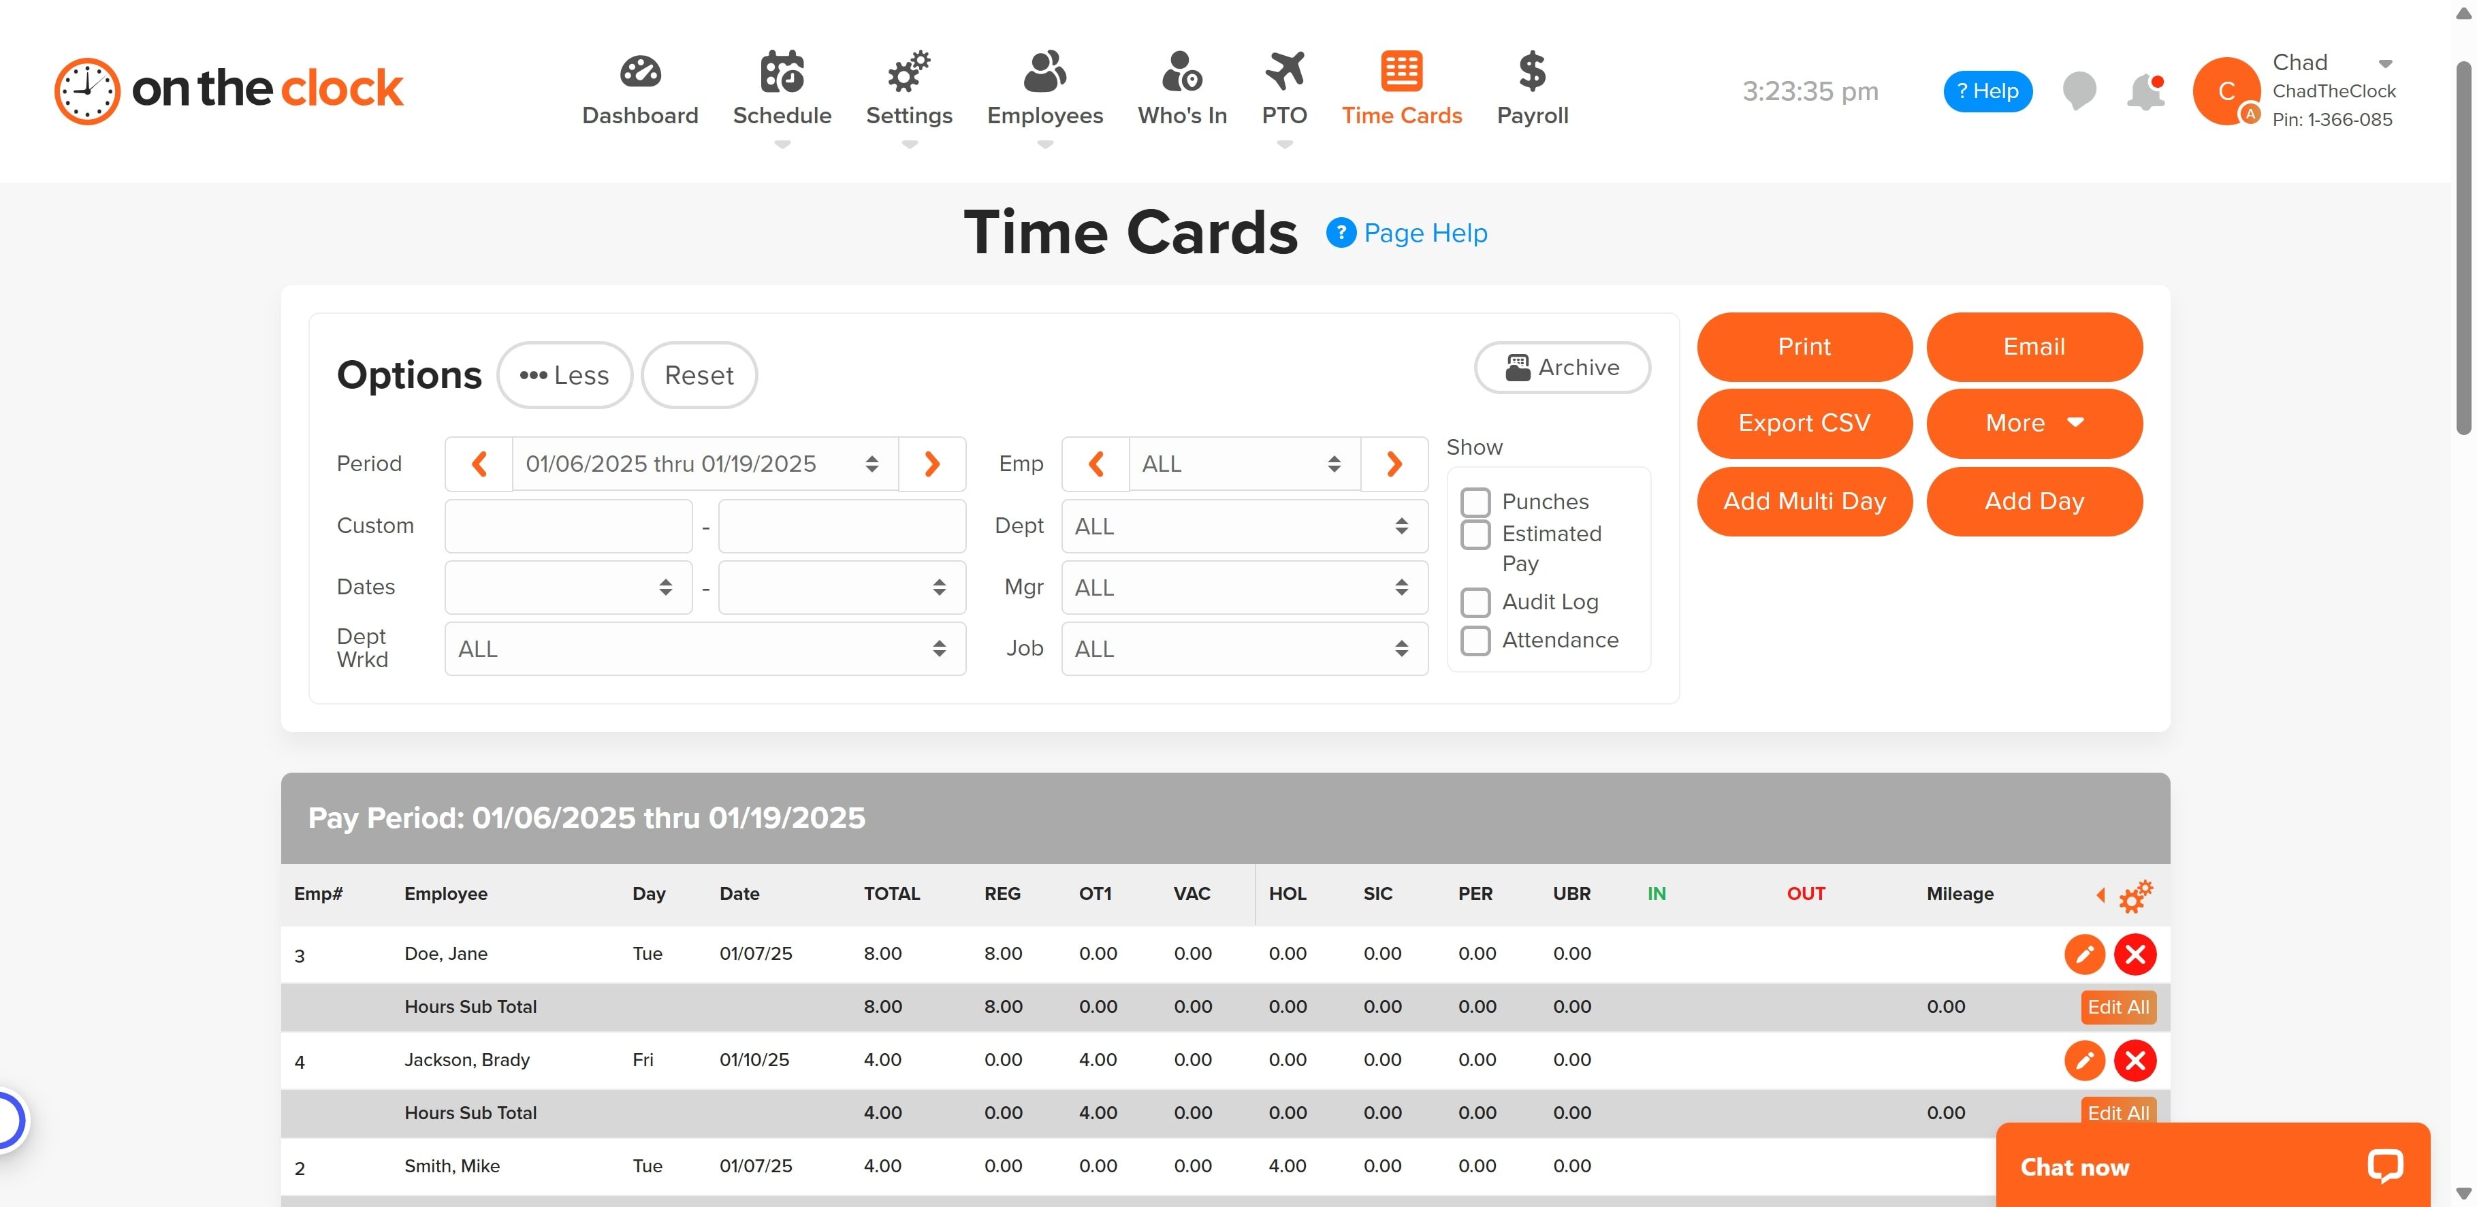The width and height of the screenshot is (2477, 1207).
Task: Open the Job ALL dropdown
Action: [x=1243, y=649]
